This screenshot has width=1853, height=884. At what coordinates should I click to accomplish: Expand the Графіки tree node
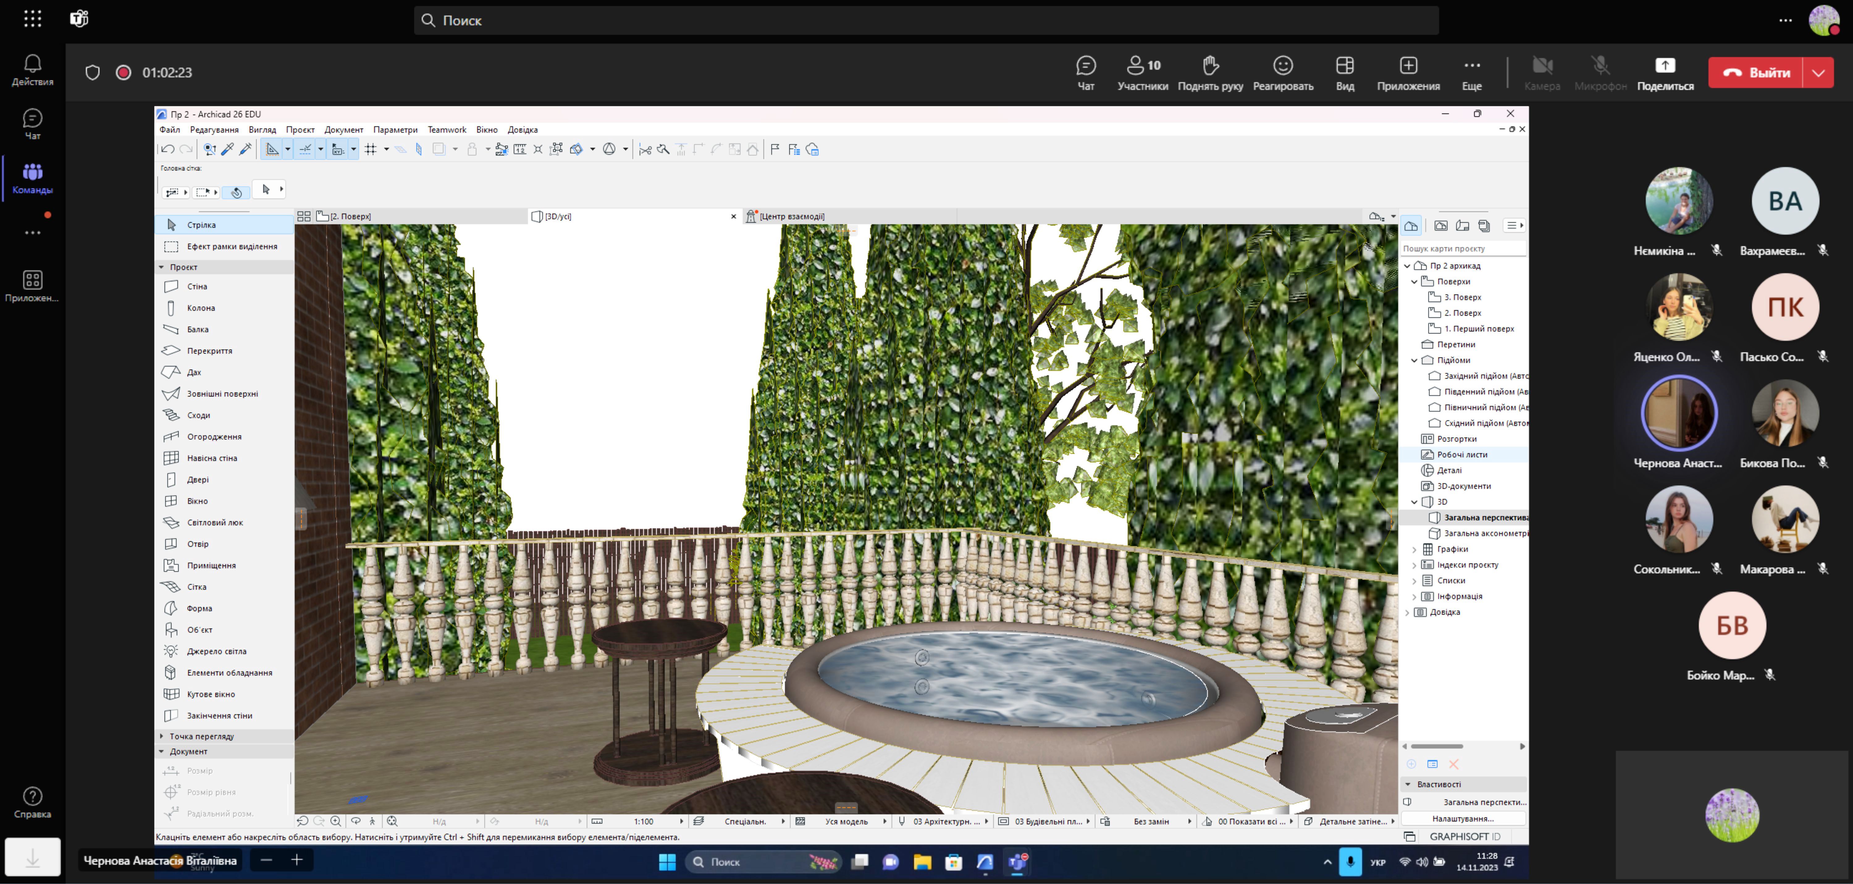[1414, 550]
